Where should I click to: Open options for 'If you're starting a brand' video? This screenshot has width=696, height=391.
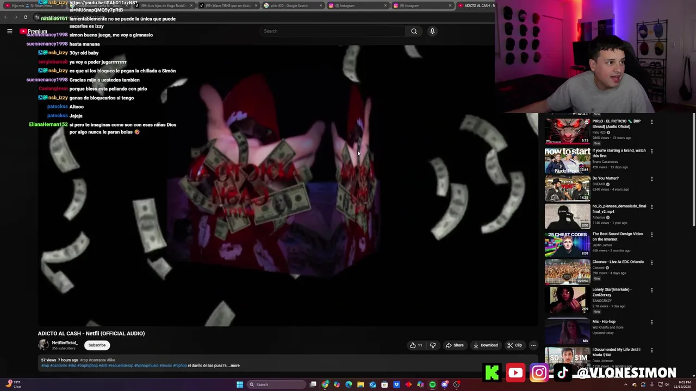tap(651, 151)
